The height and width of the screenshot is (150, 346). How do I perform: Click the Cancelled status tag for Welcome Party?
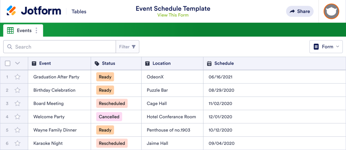click(109, 117)
